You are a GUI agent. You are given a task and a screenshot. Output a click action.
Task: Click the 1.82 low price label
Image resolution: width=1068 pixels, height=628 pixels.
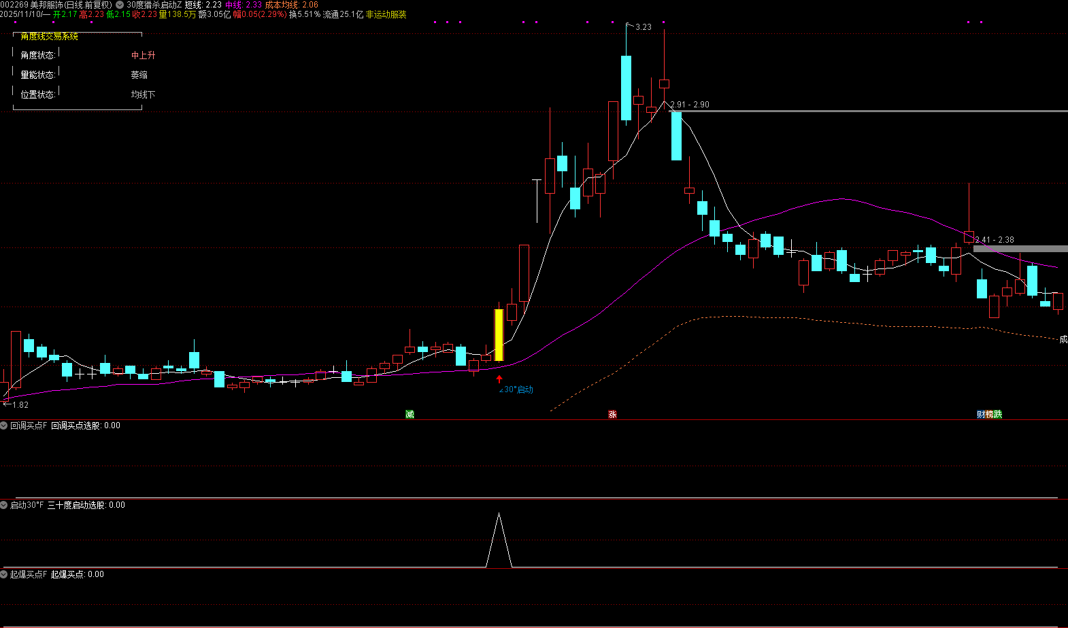[20, 405]
